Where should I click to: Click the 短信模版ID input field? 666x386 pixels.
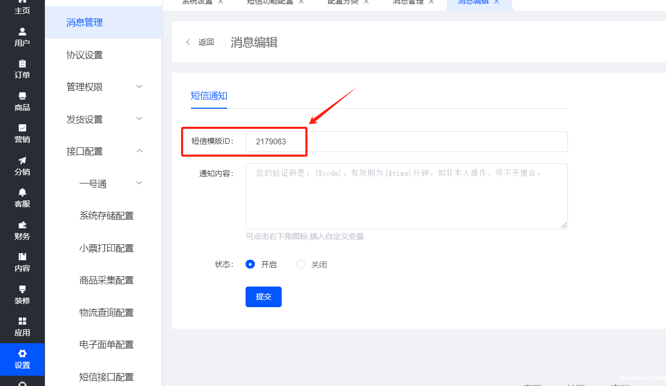406,142
